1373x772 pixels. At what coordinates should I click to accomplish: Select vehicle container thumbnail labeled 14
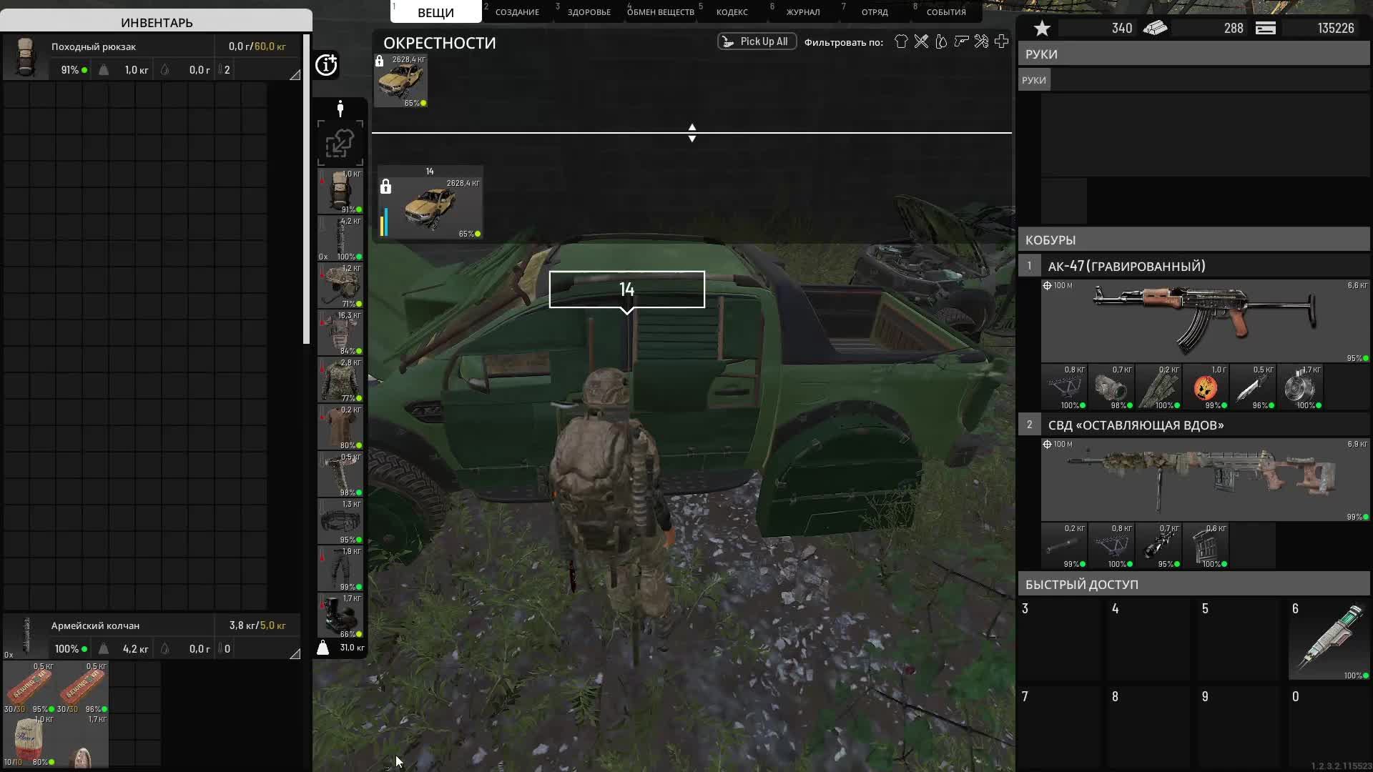pyautogui.click(x=430, y=203)
